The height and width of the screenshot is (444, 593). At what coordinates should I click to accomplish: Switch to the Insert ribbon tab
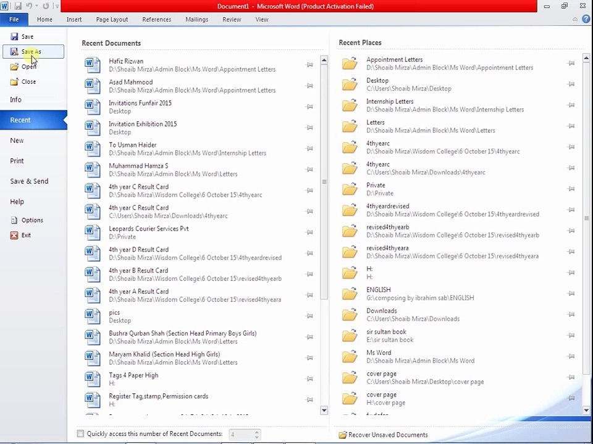(x=74, y=19)
